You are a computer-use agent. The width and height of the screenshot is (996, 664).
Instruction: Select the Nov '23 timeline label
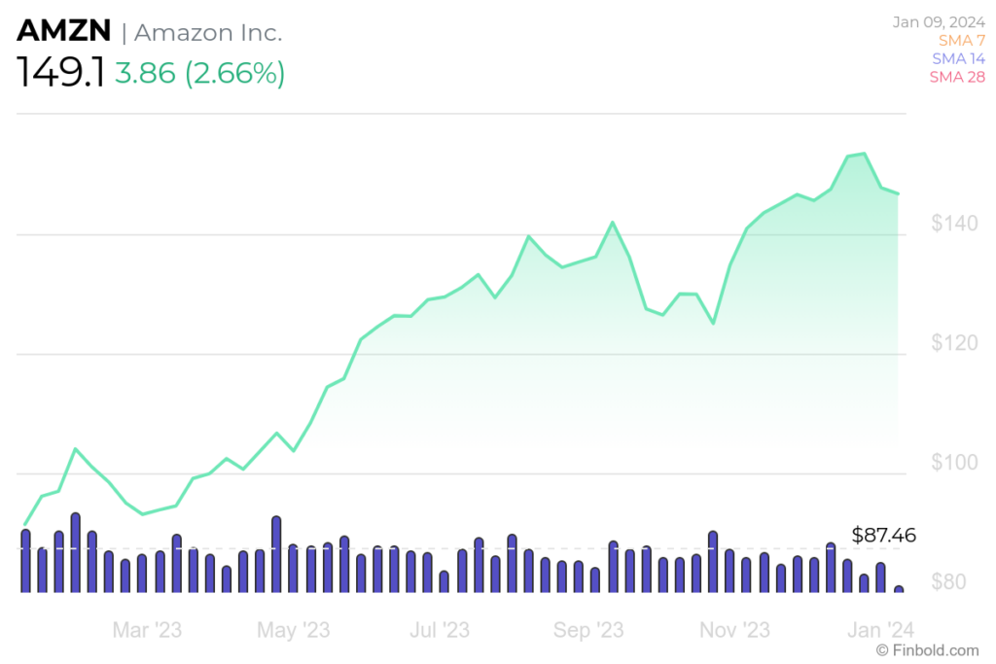[735, 630]
